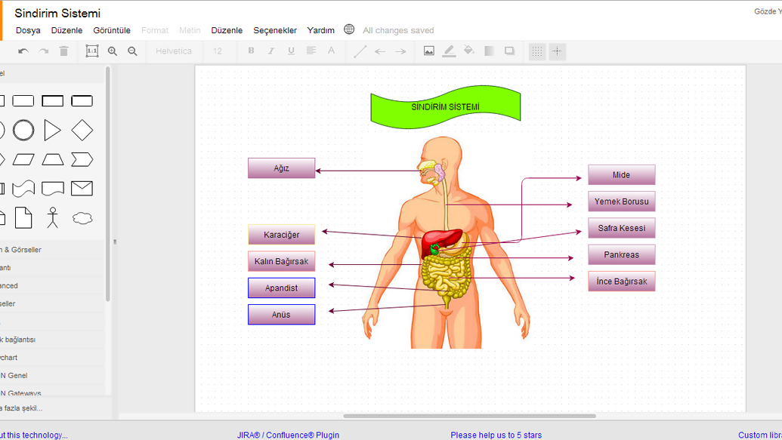782x440 pixels.
Task: Click the 'Daha fazla şekil...' link
Action: 23,406
